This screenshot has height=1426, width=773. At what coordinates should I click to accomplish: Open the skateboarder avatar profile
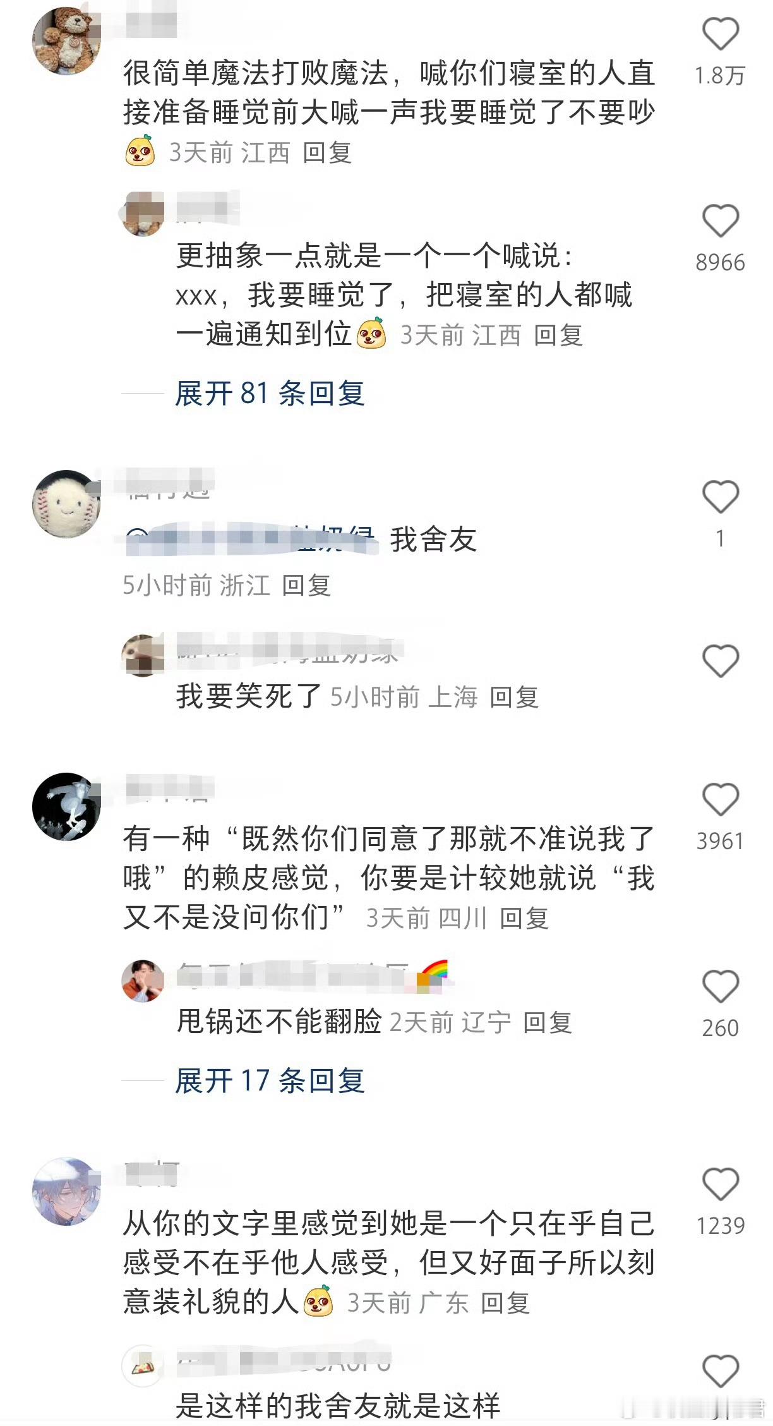(x=66, y=807)
